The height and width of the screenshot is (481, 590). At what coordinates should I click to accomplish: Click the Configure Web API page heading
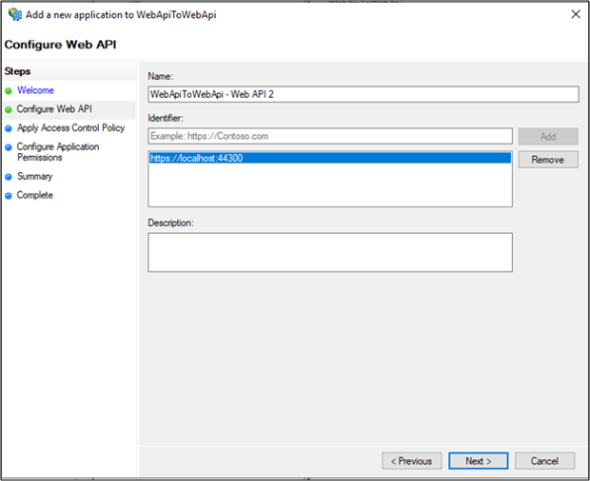60,45
